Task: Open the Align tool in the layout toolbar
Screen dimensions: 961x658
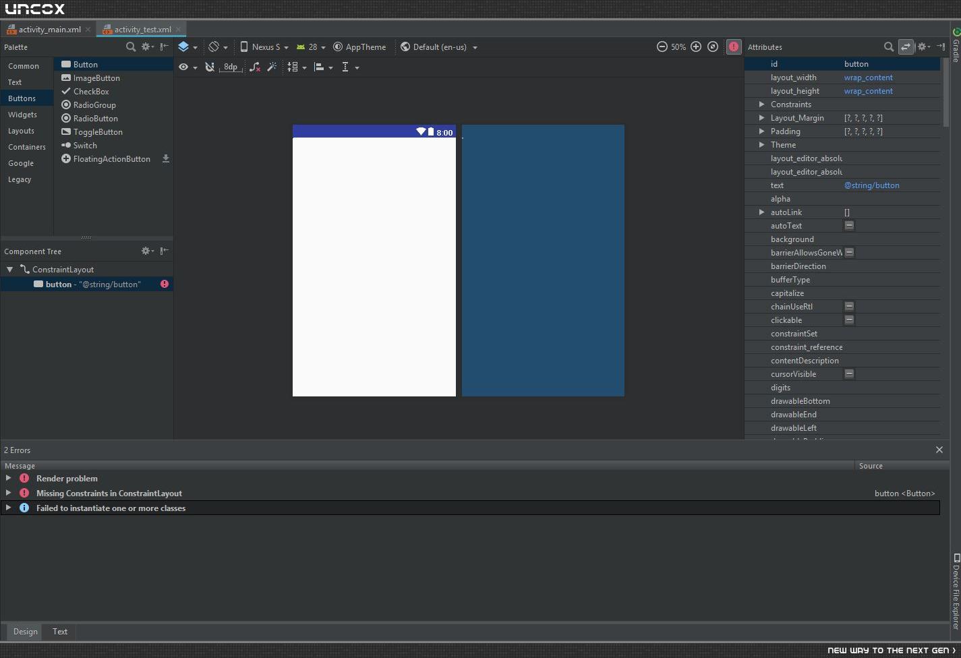Action: click(324, 67)
